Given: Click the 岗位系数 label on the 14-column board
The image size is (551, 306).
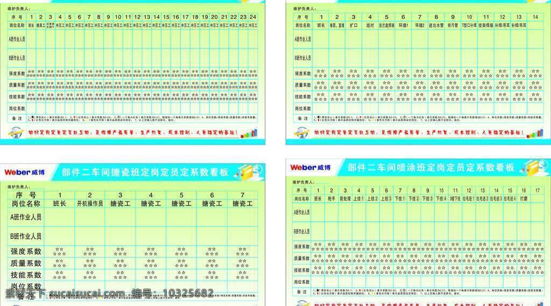Looking at the screenshot, I should tap(302, 109).
